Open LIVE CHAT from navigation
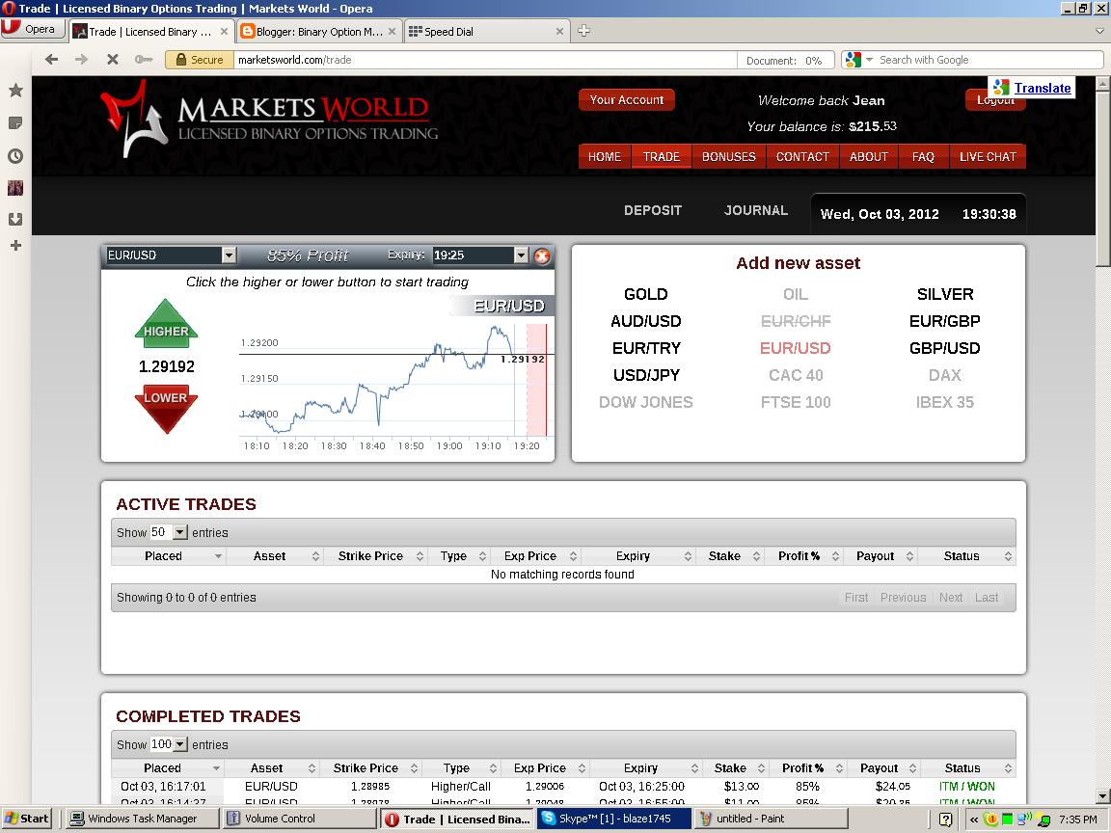The height and width of the screenshot is (833, 1111). pyautogui.click(x=988, y=156)
